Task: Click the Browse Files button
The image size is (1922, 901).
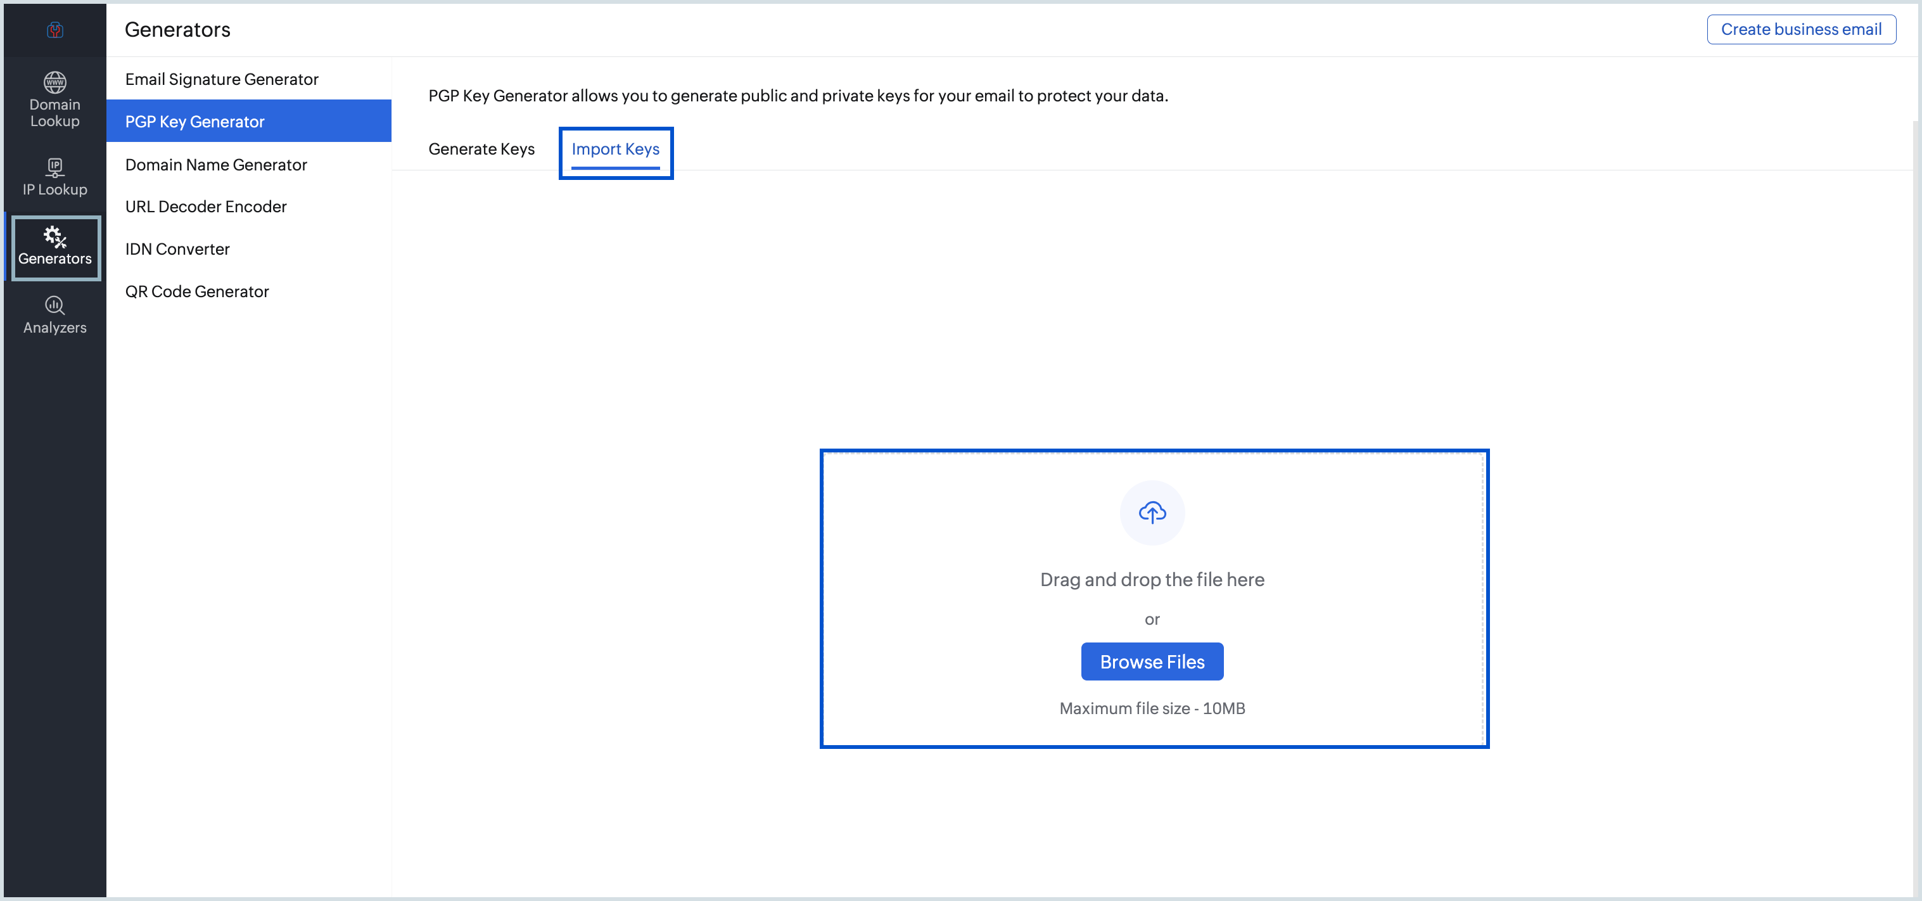Action: click(1152, 661)
